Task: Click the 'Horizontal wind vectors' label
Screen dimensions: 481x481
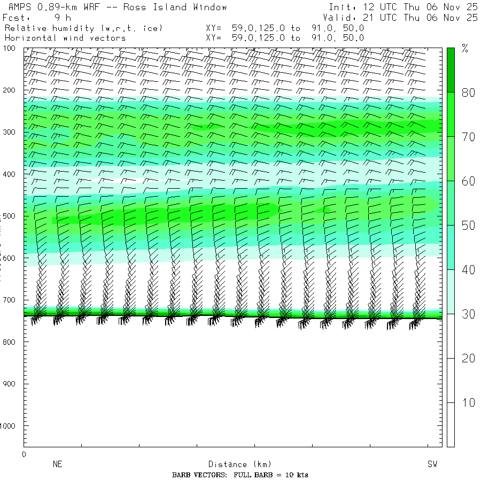Action: click(x=65, y=38)
